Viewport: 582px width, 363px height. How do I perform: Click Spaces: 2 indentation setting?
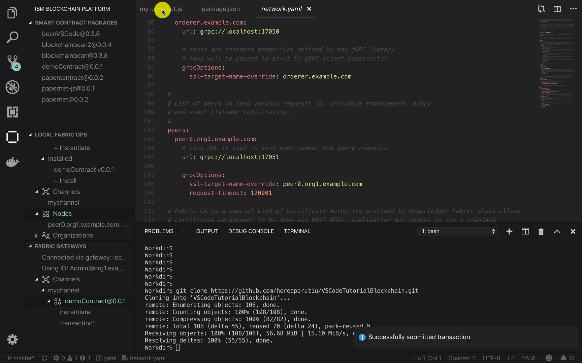462,358
